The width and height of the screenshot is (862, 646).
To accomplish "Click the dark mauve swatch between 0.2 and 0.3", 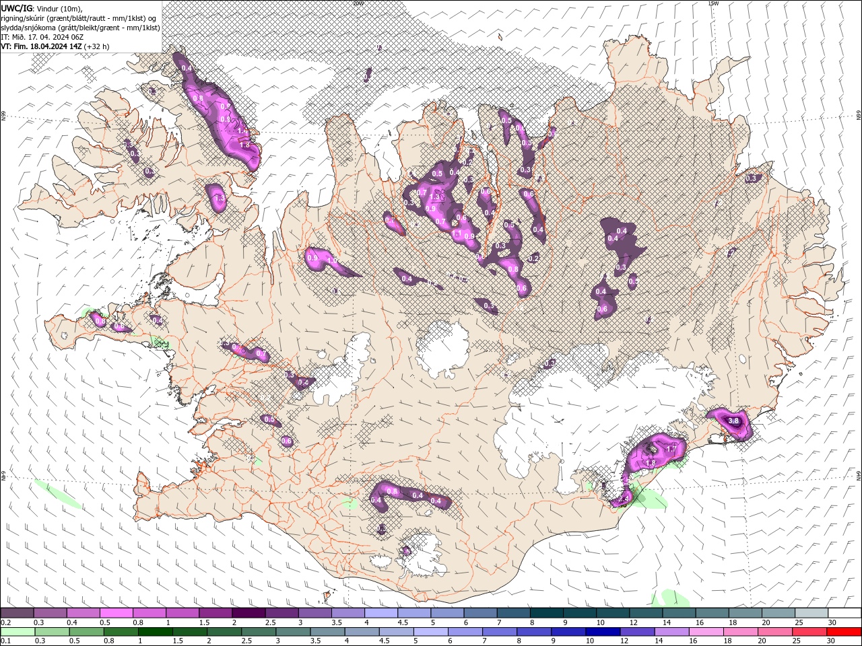I will coord(17,613).
